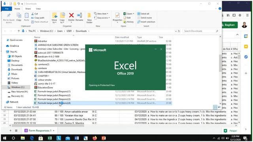Click Copy path command
Image resolution: width=253 pixels, height=142 pixels.
coord(38,18)
